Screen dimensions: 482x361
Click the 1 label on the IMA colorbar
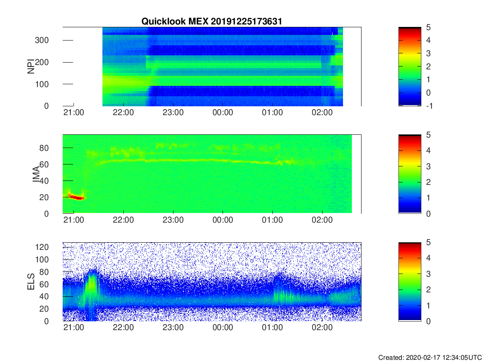click(x=429, y=198)
